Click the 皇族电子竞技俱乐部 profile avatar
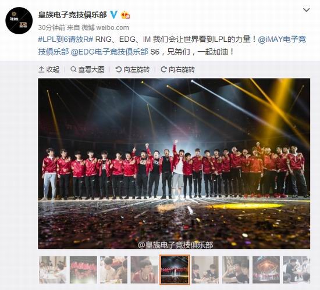Screen dimensions: 320x290 pyautogui.click(x=19, y=20)
